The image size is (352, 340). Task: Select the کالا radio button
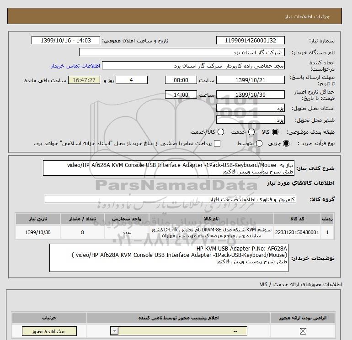(275, 132)
